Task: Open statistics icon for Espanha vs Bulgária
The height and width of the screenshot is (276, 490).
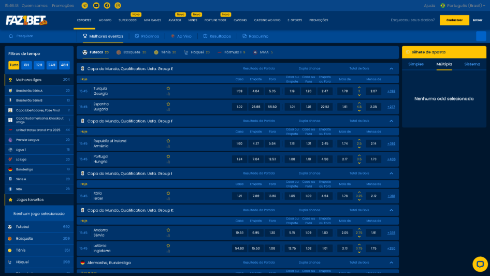Action: [x=168, y=109]
